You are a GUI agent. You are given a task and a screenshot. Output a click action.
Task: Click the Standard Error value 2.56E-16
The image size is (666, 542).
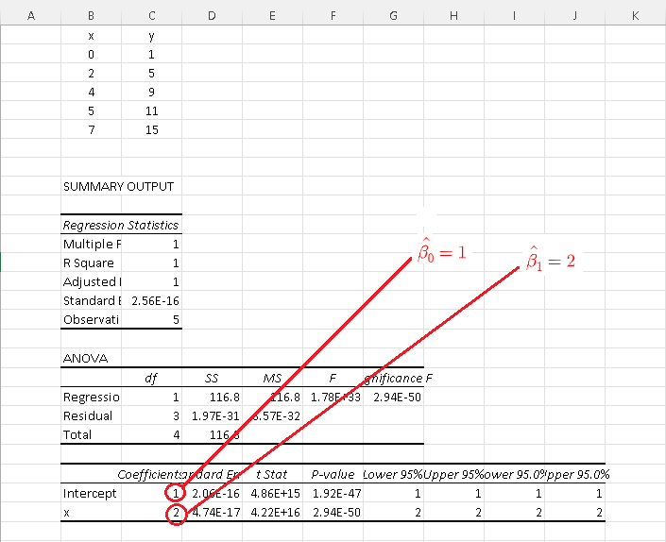151,301
